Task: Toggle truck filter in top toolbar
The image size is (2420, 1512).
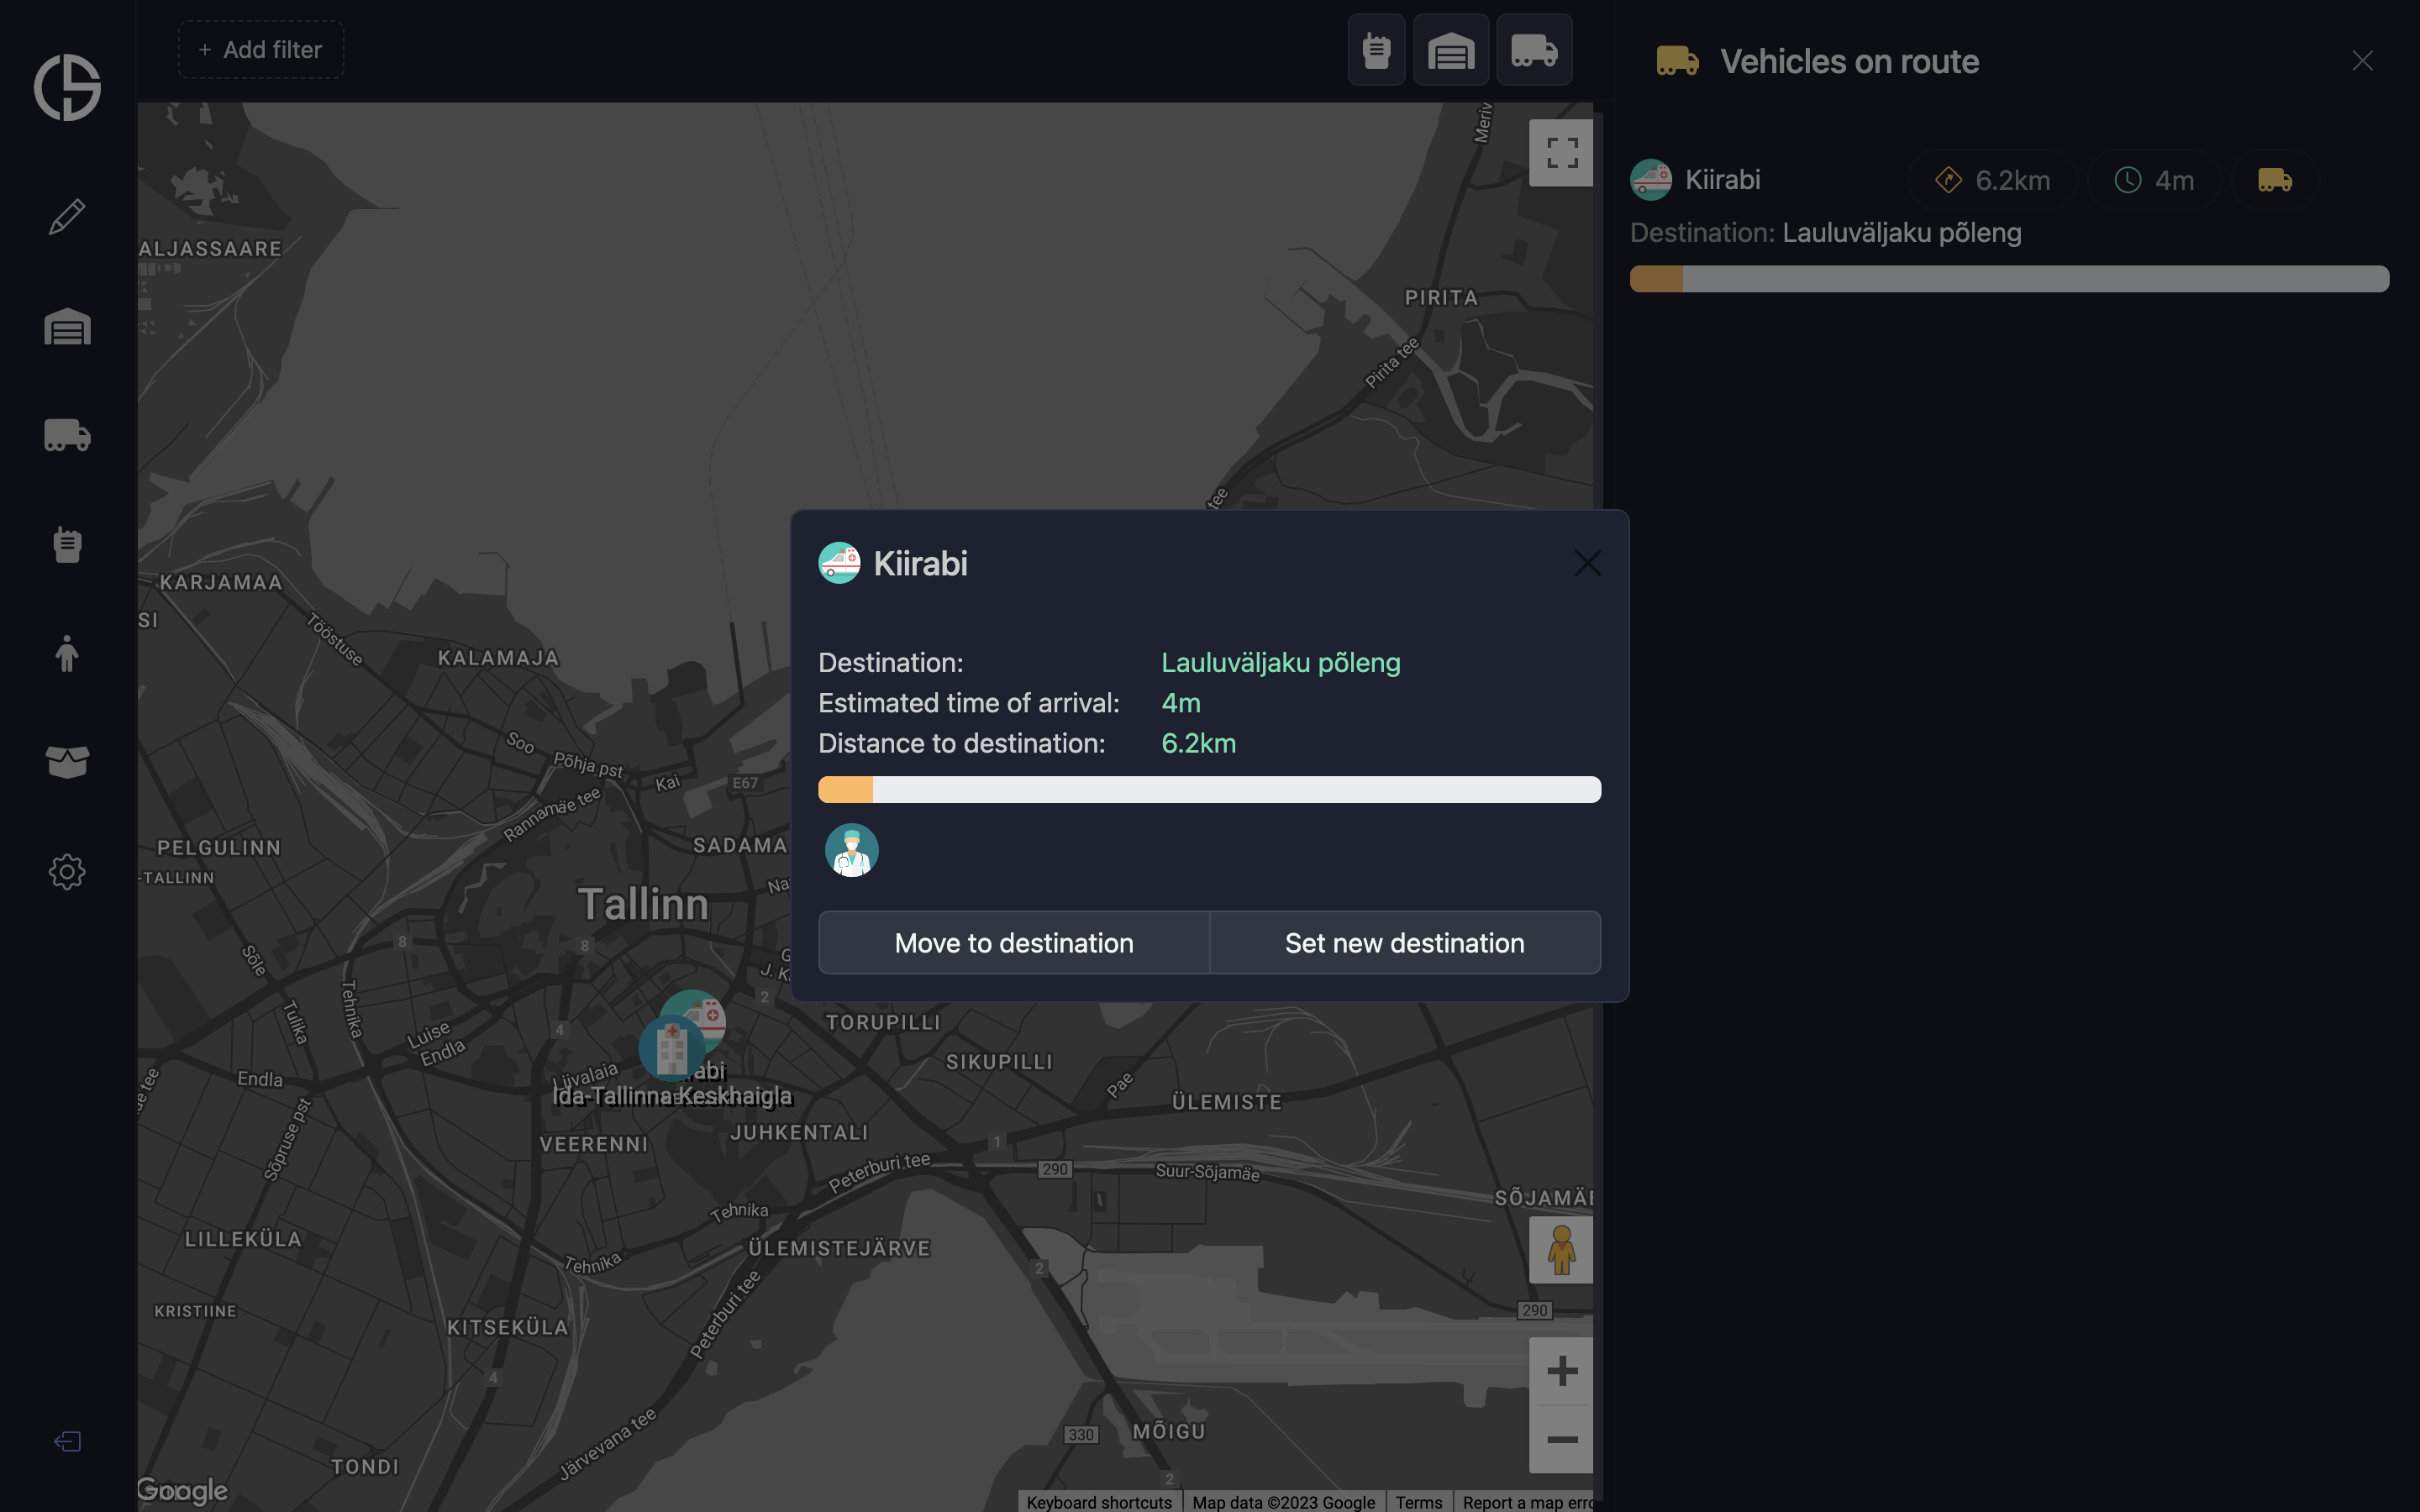Action: (1534, 50)
